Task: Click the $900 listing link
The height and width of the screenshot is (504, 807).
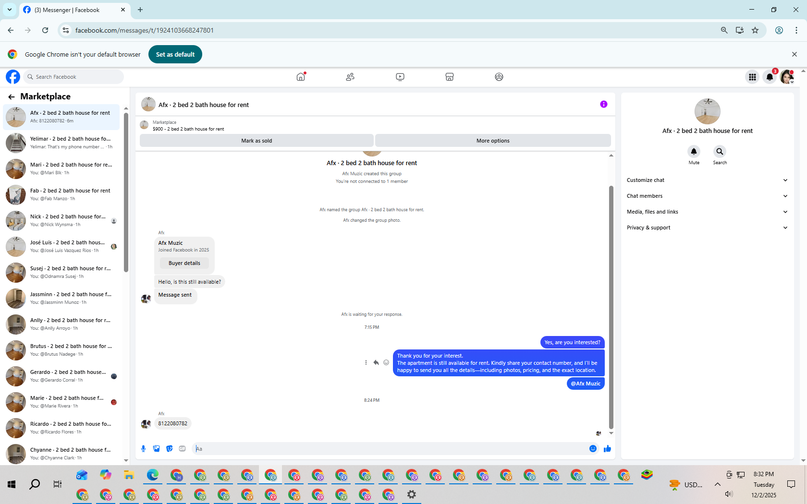Action: tap(188, 129)
